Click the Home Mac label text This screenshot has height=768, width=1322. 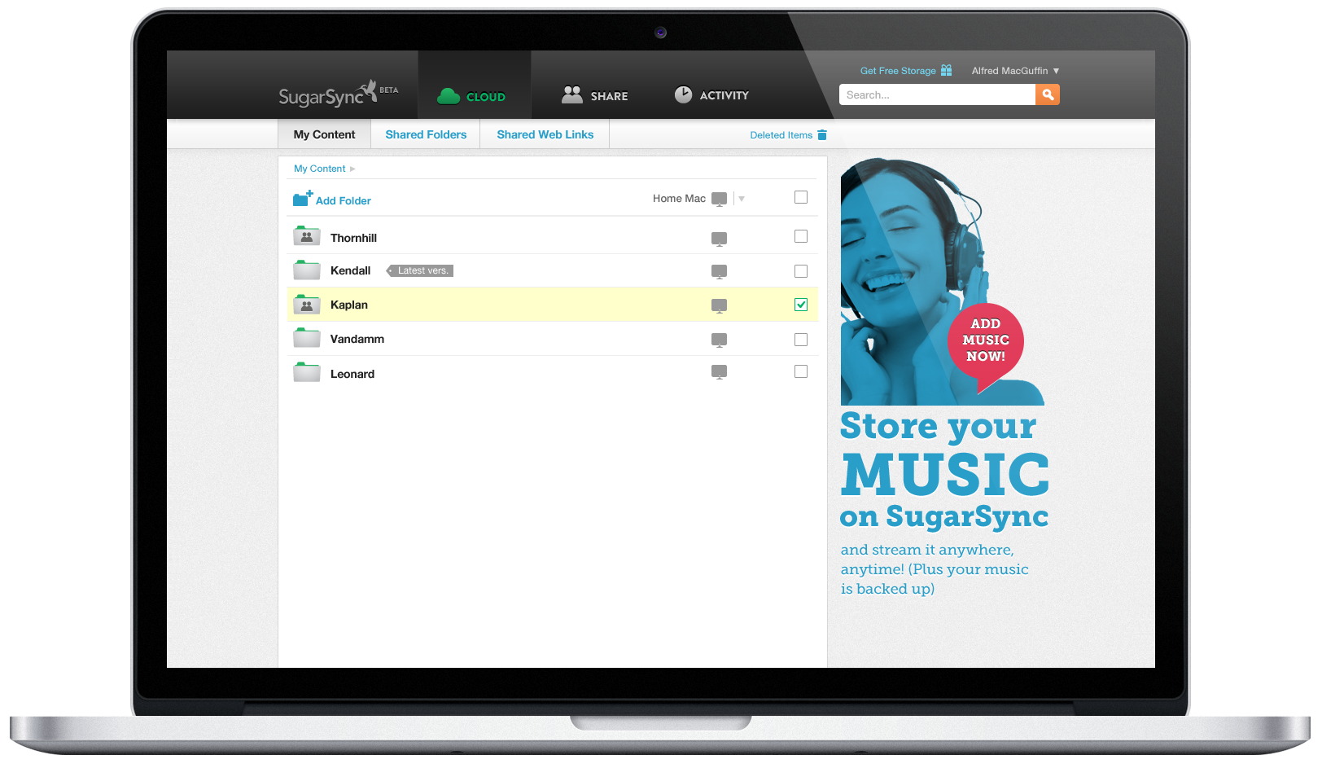(x=679, y=199)
